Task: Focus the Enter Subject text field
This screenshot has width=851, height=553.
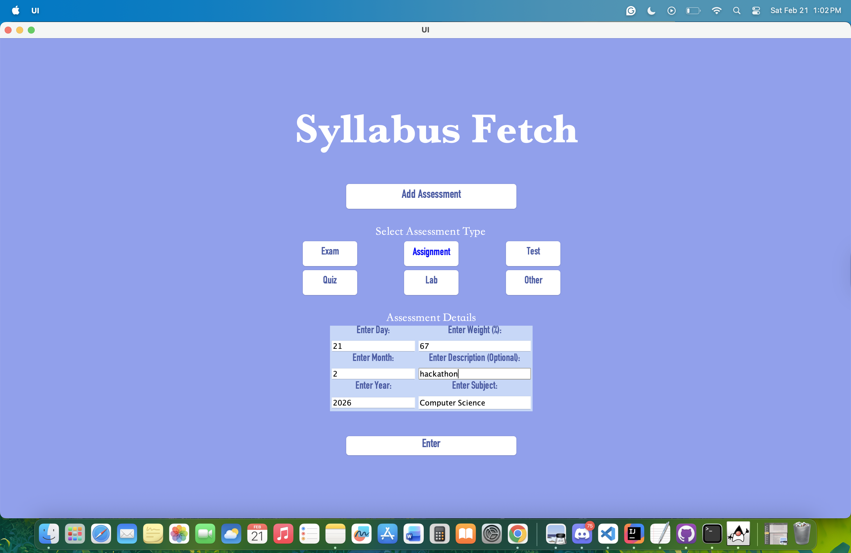Action: click(x=474, y=403)
